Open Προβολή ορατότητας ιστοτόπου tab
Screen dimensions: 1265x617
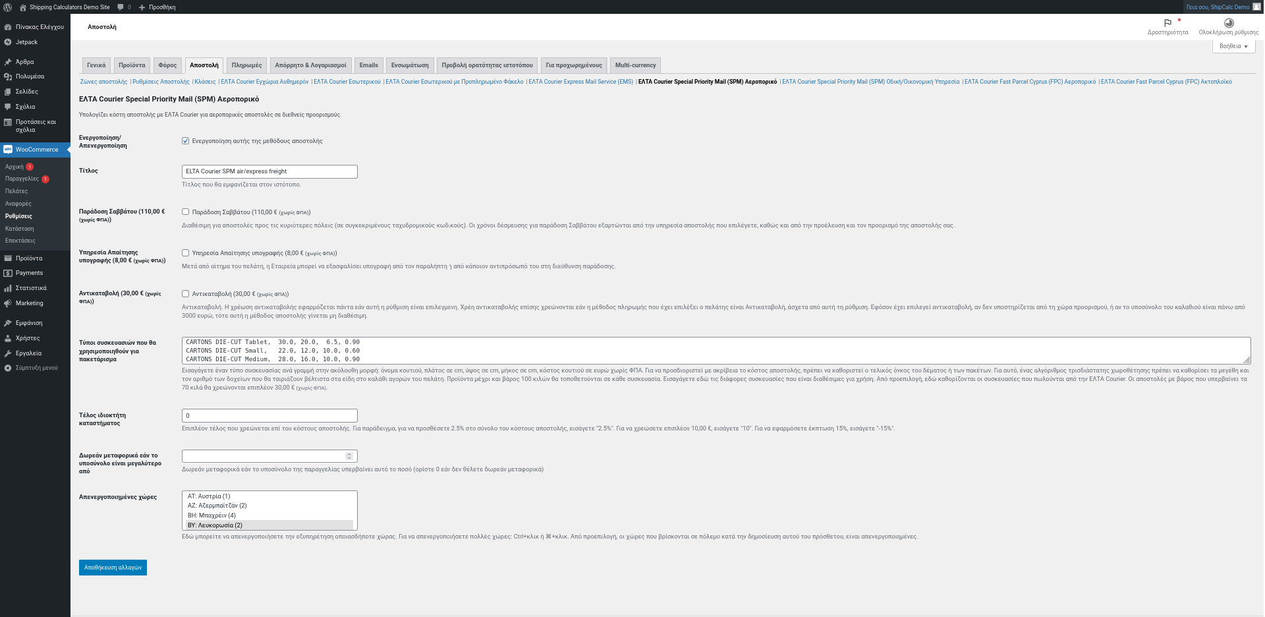[487, 65]
